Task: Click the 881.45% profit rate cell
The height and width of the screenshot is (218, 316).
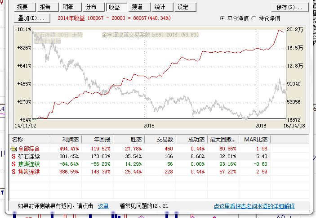Action: [69, 156]
